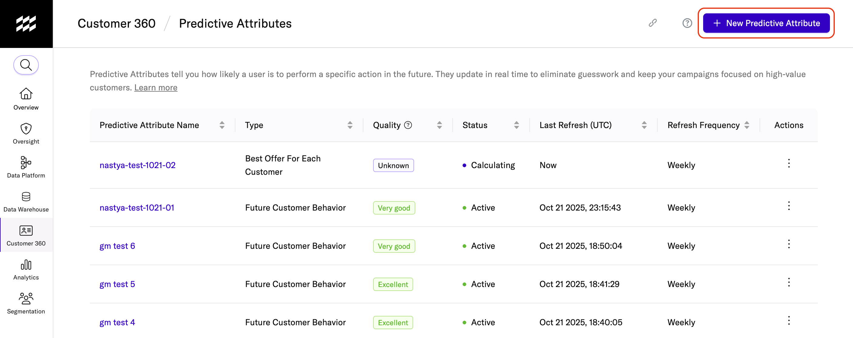Sort by Predictive Attribute Name column
The height and width of the screenshot is (338, 853).
[x=222, y=125]
